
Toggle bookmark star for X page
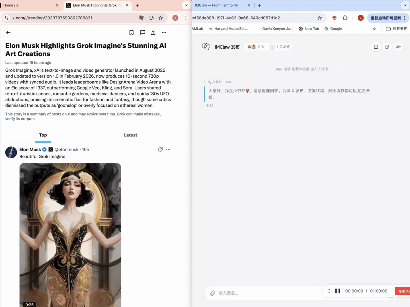pos(161,18)
